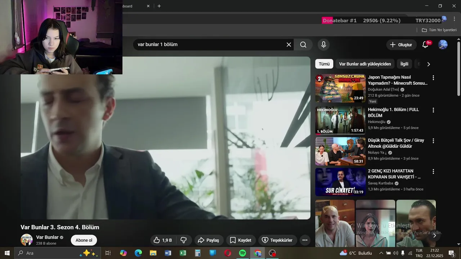
Task: Subscribe using the Abone ol button
Action: pos(84,240)
